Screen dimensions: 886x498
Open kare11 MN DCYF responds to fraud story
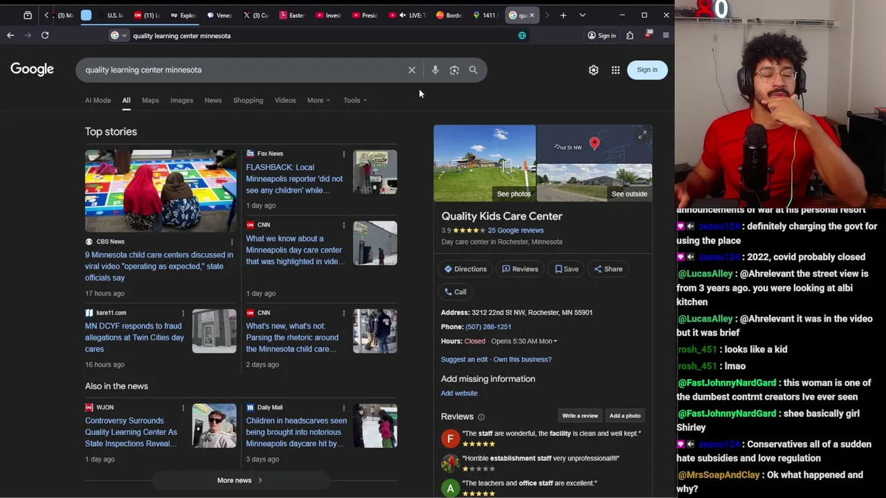coord(134,338)
